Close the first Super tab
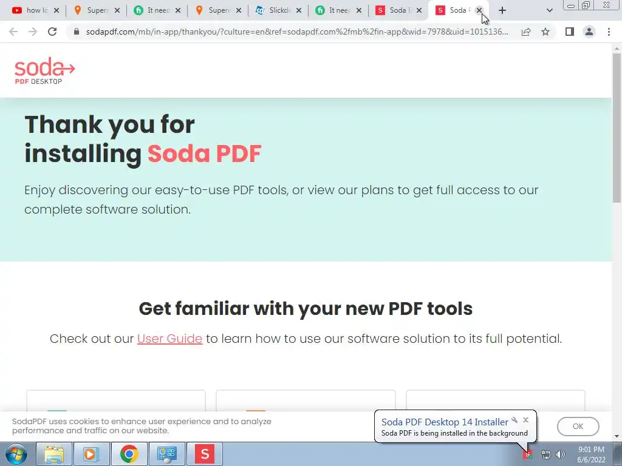 pyautogui.click(x=117, y=10)
